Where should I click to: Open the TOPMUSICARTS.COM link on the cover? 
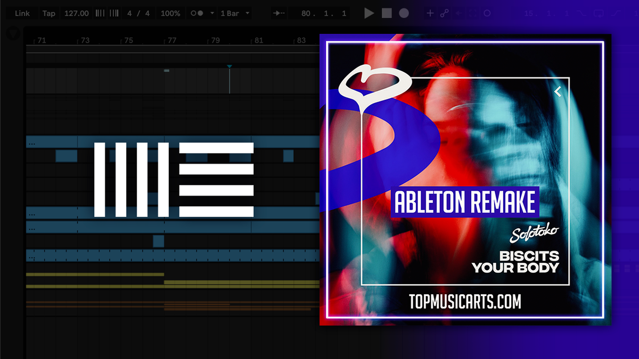click(465, 302)
